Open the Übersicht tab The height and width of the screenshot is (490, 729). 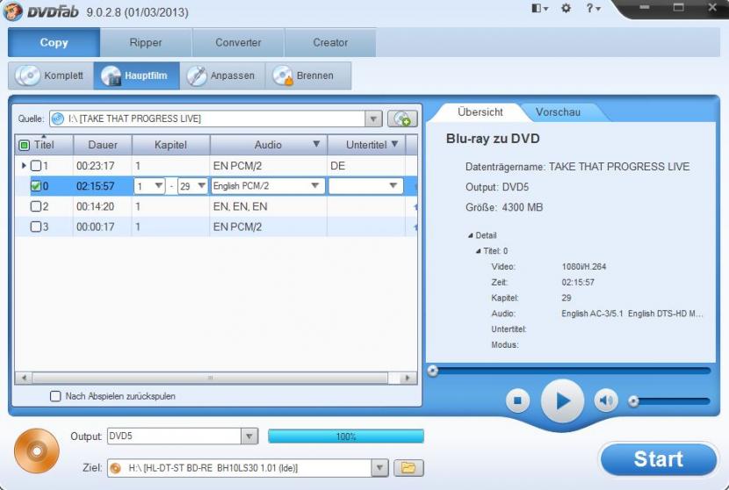[480, 112]
